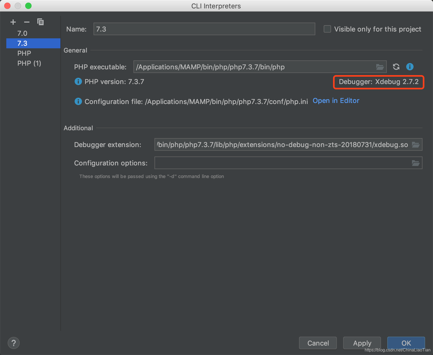The height and width of the screenshot is (355, 433).
Task: Apply the interpreter changes
Action: [362, 343]
